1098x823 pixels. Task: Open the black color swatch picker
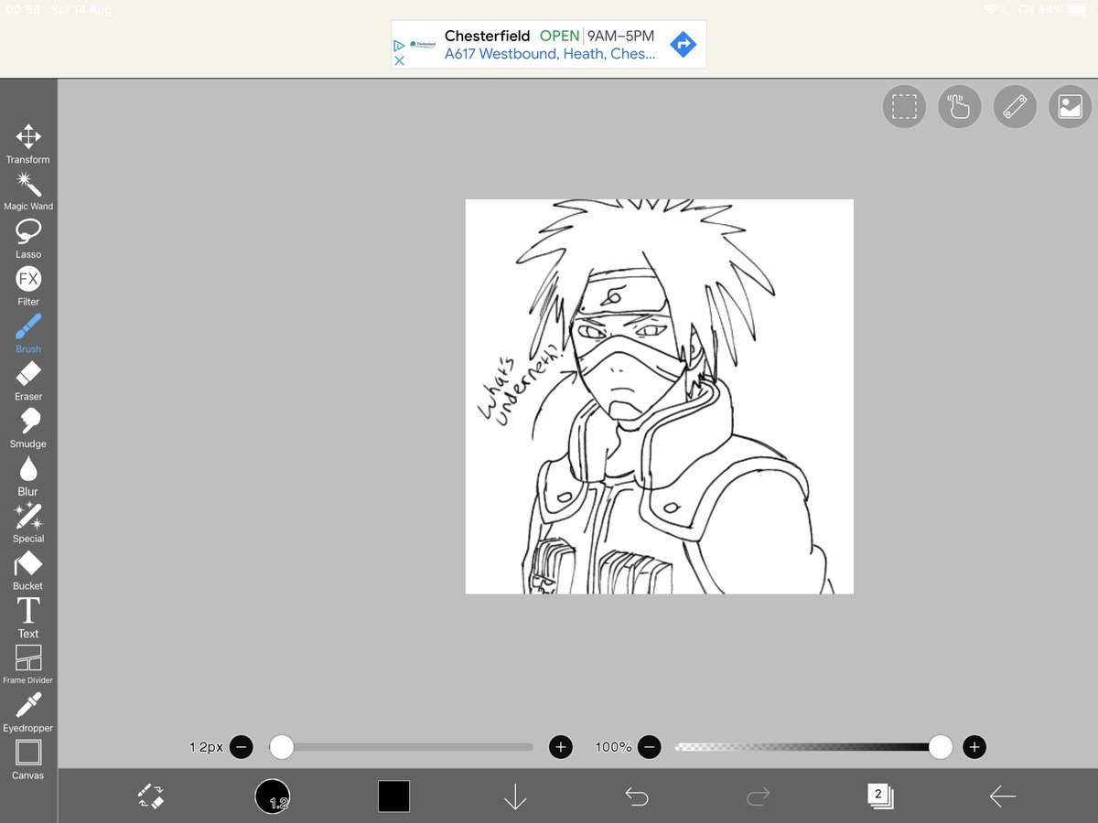[393, 796]
